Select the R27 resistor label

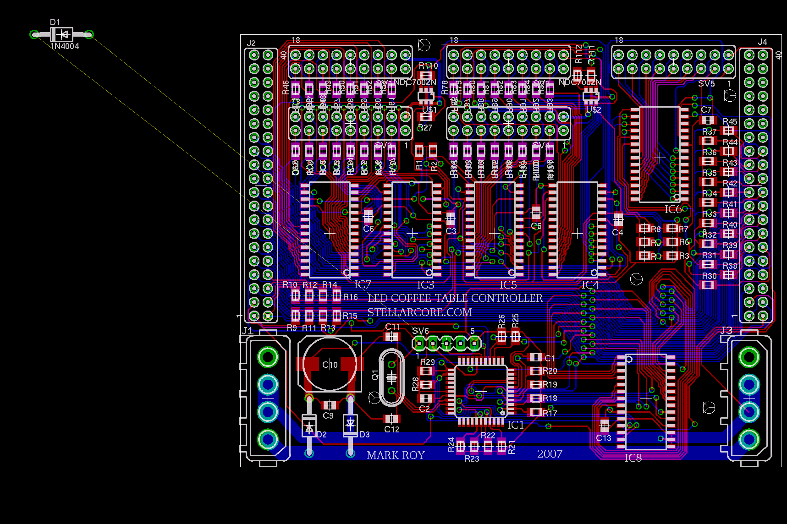[425, 128]
